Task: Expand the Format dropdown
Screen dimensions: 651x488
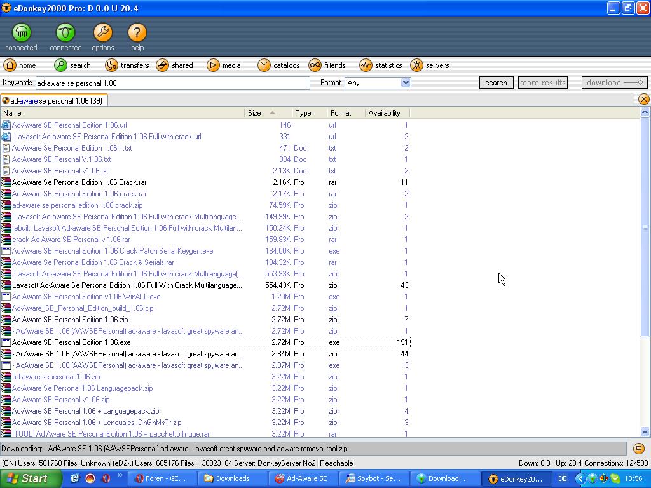Action: pos(406,83)
